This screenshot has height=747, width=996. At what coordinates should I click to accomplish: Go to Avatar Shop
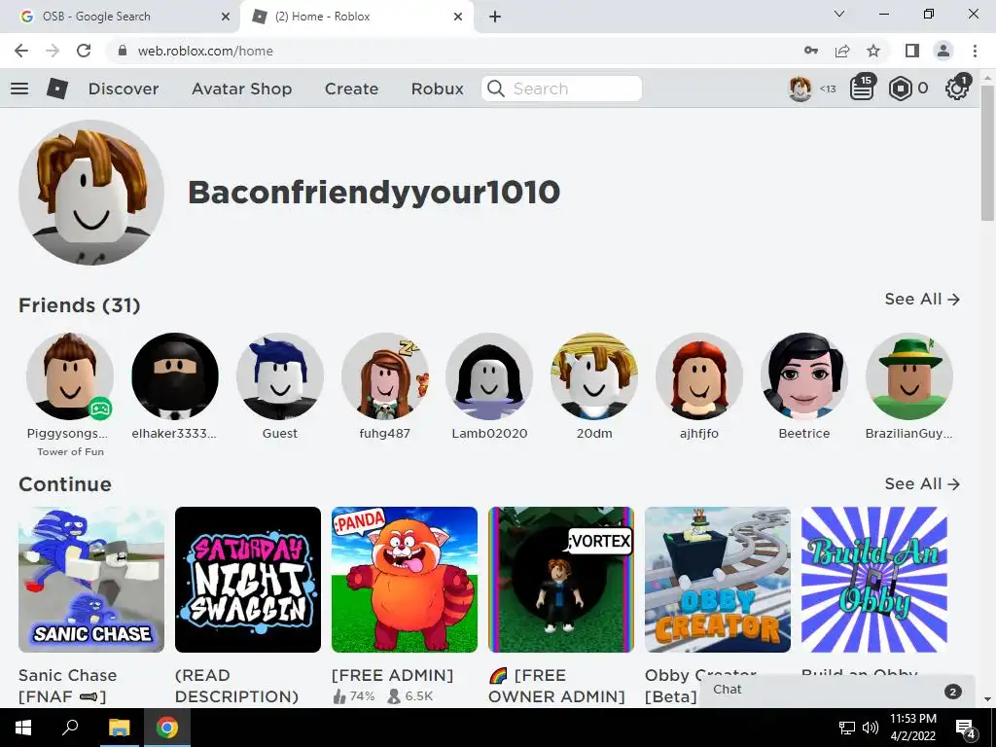pyautogui.click(x=241, y=89)
